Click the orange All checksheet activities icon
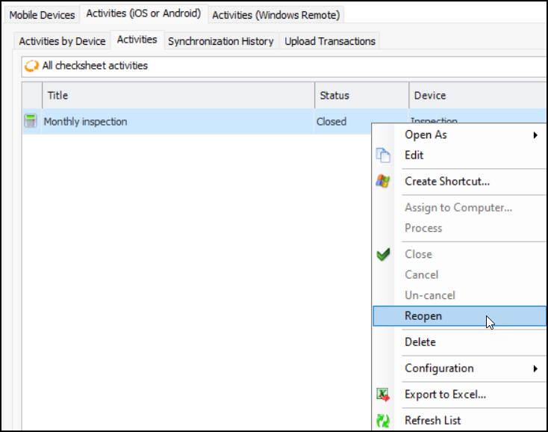Screen dimensions: 548x432 coord(32,66)
